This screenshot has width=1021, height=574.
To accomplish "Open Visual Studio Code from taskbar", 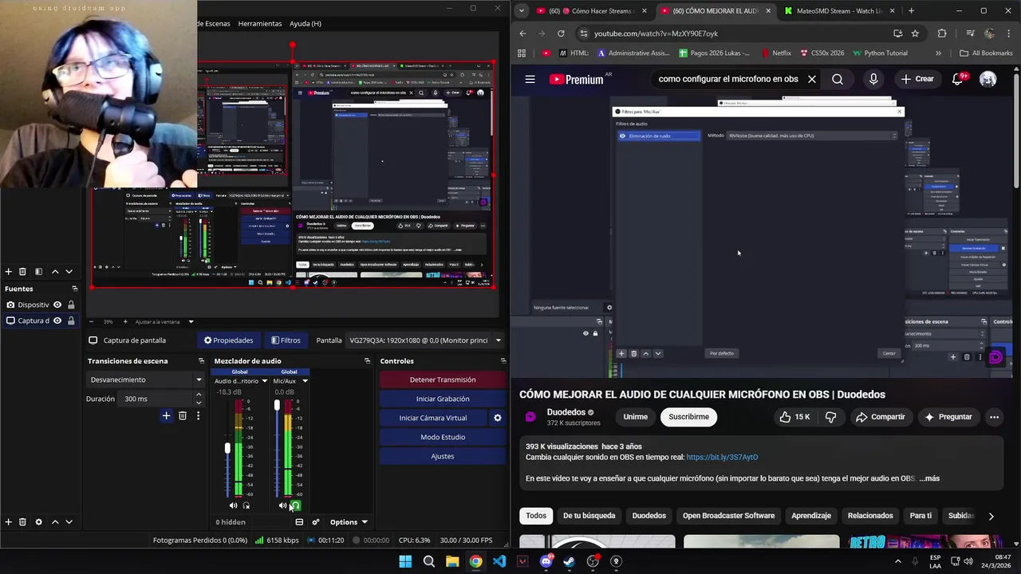I will tap(499, 561).
